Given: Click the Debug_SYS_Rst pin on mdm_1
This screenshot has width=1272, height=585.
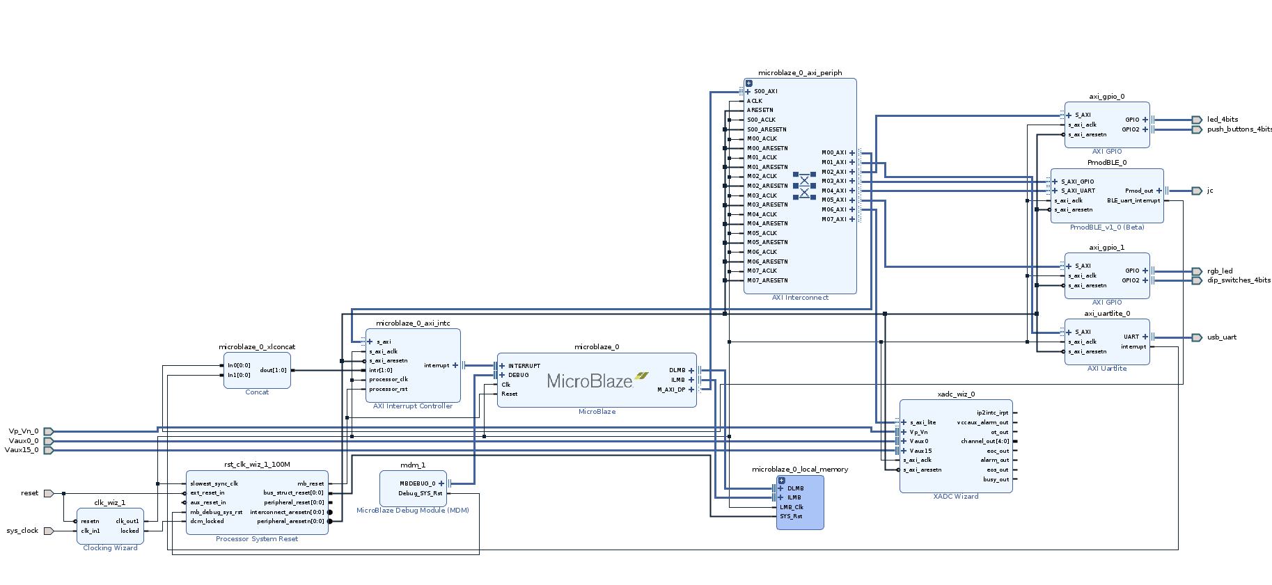Looking at the screenshot, I should coord(420,493).
